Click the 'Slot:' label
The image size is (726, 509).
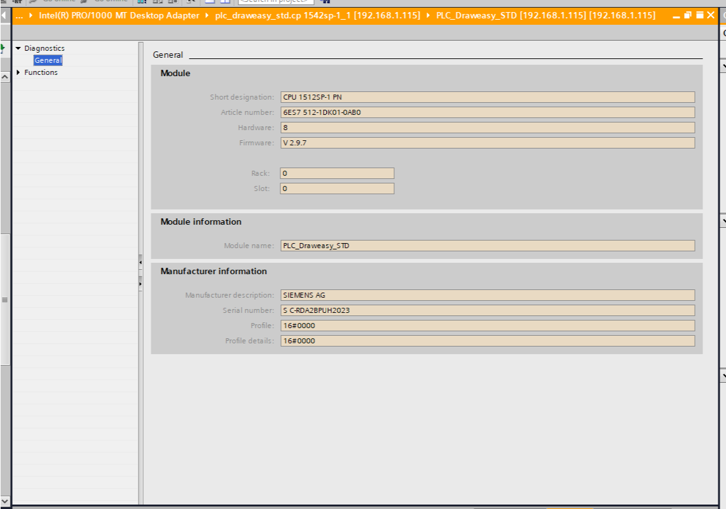click(261, 188)
